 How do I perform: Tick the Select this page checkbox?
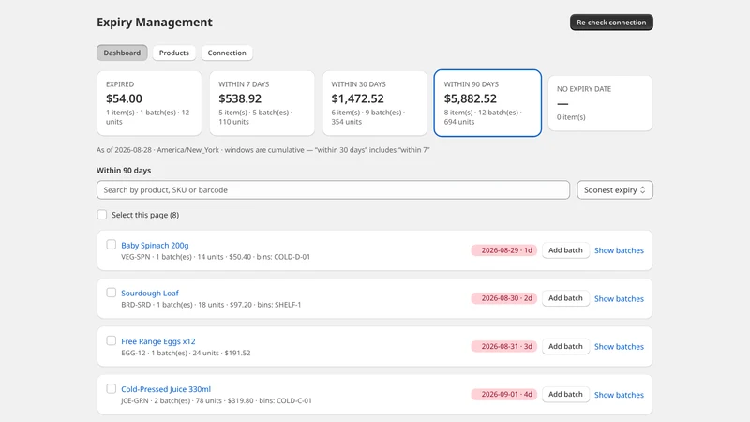pos(102,215)
